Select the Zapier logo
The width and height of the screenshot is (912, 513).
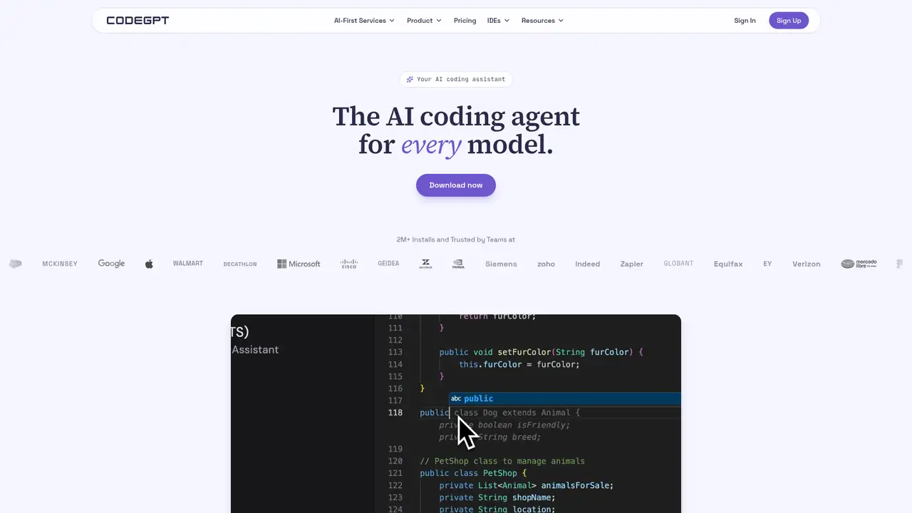(x=632, y=264)
